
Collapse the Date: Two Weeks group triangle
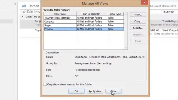23,17
